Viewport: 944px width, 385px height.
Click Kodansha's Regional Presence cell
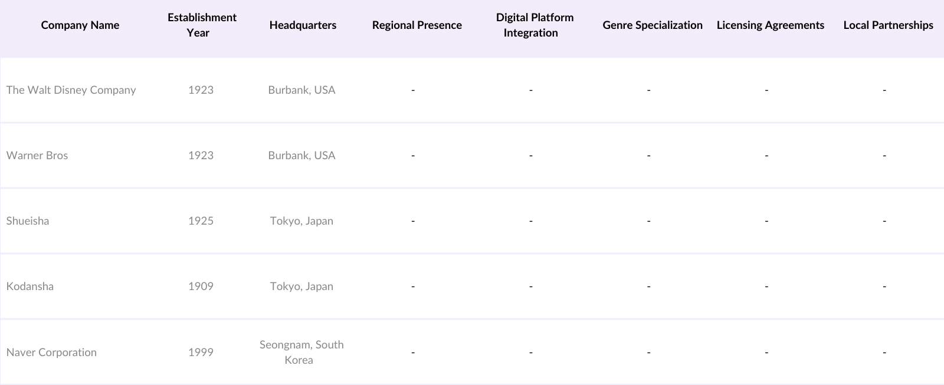[413, 287]
